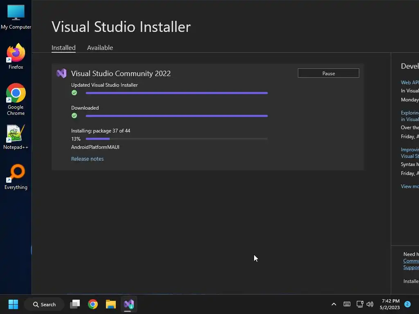Open File Explorer from the taskbar
This screenshot has width=419, height=314.
[x=110, y=304]
